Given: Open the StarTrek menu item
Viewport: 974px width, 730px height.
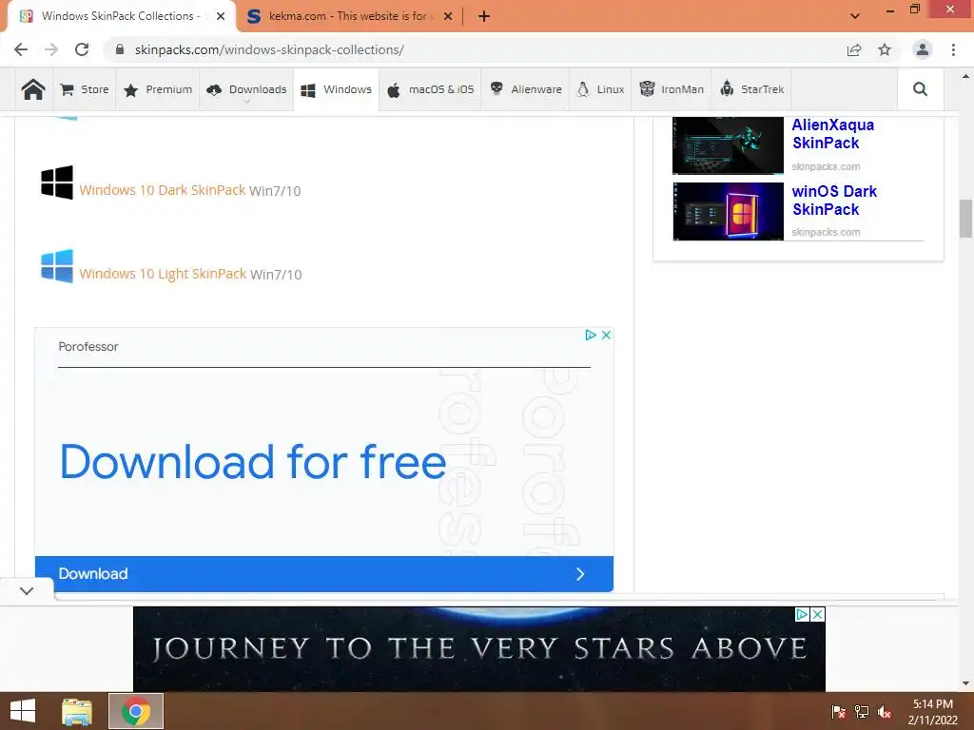Looking at the screenshot, I should pos(751,89).
